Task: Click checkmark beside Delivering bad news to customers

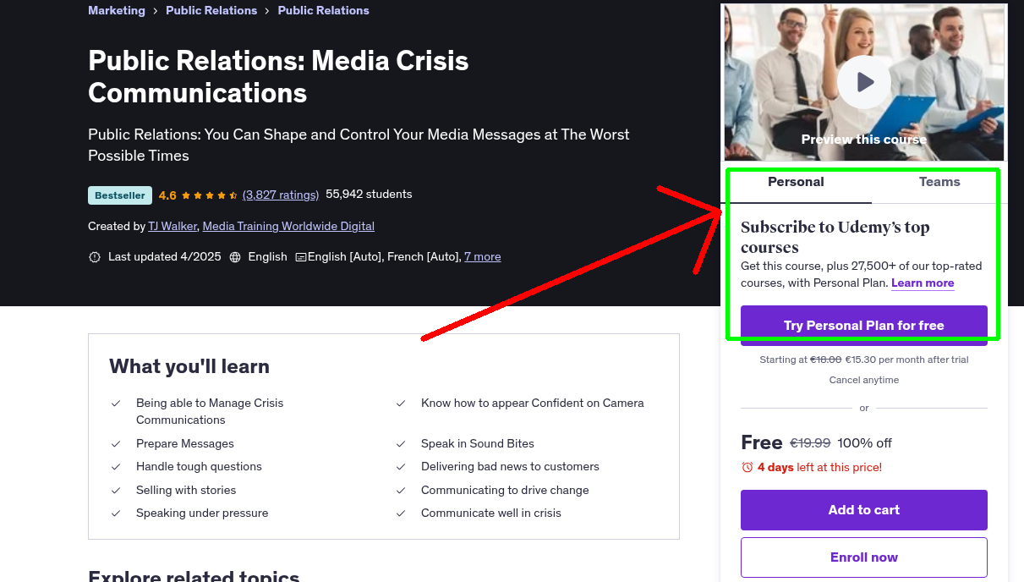Action: (401, 467)
